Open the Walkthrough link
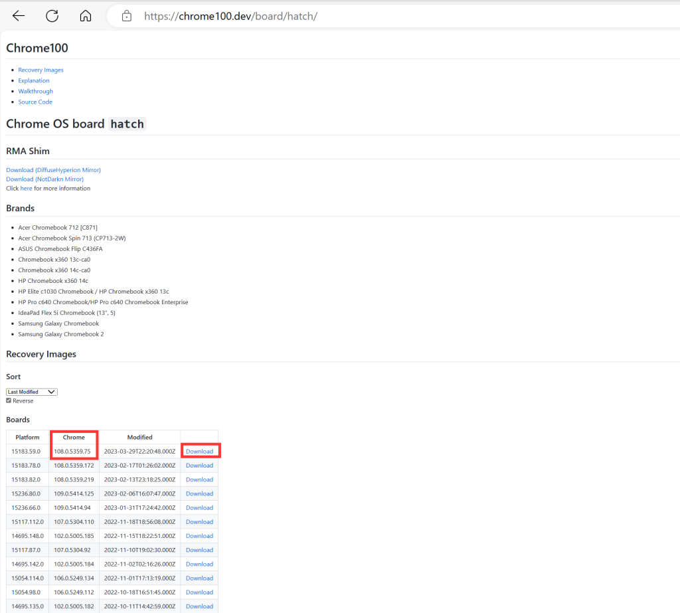Screen dimensions: 680x613 click(x=36, y=91)
